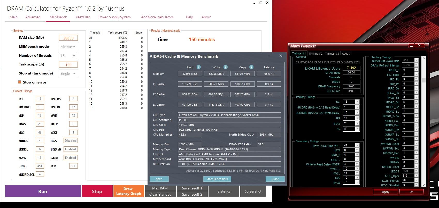This screenshot has width=439, height=208.
Task: Click the Memory Latency value 65.6 ns
Action: click(269, 74)
